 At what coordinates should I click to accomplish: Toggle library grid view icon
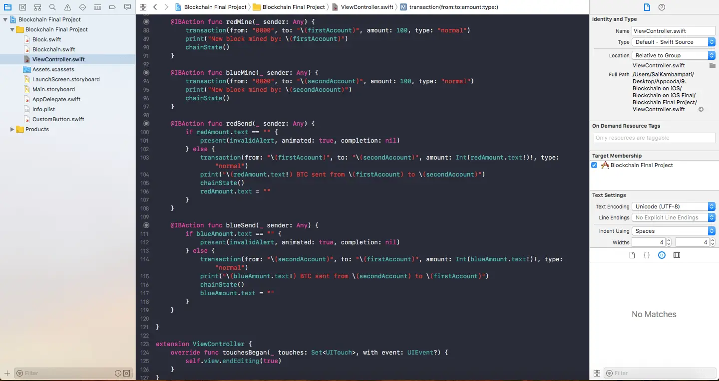(x=597, y=373)
